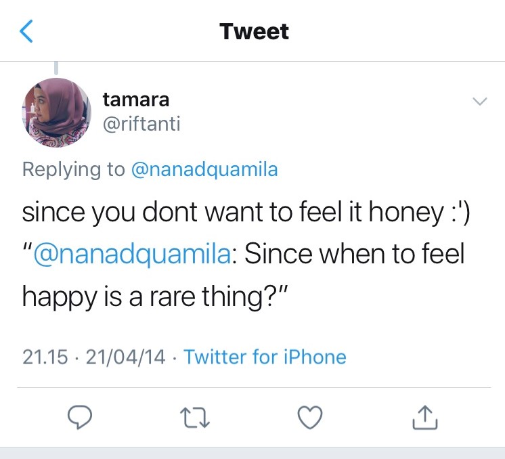Screen dimensions: 505x459
Task: Retweet using the arrows icon
Action: point(195,418)
